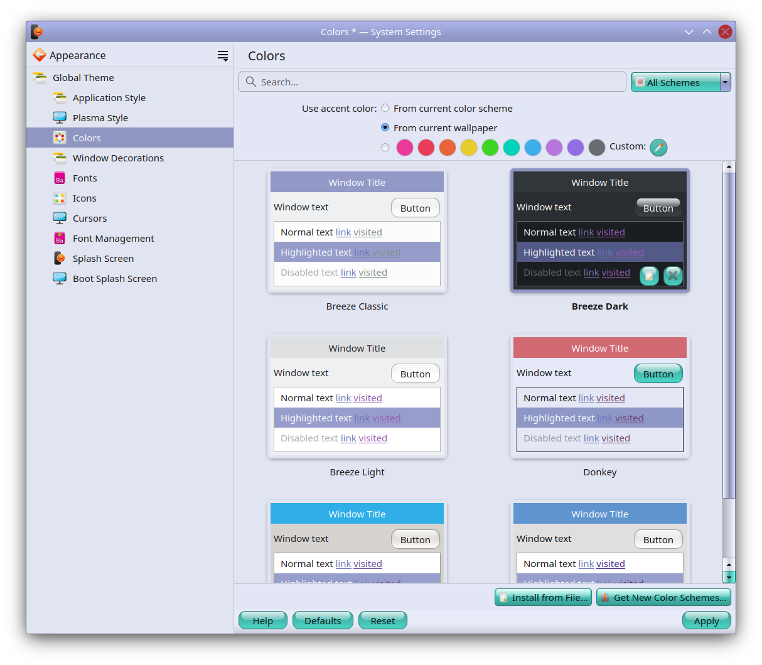
Task: Pick the light blue accent color swatch
Action: (x=533, y=148)
